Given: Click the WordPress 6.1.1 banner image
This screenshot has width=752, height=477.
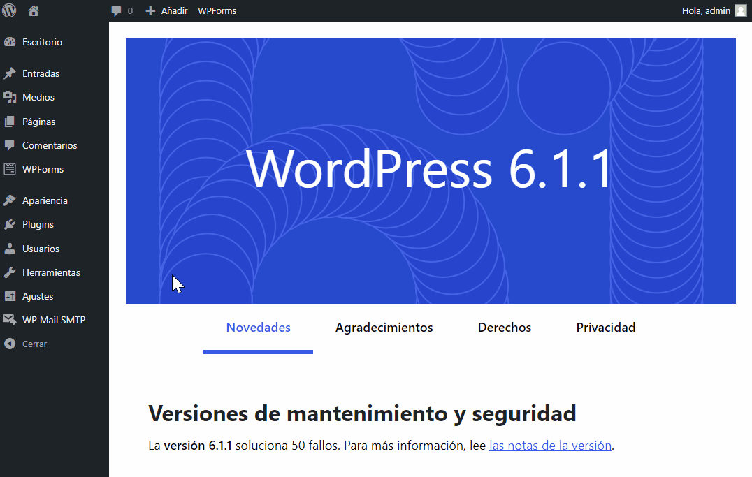Looking at the screenshot, I should tap(431, 171).
